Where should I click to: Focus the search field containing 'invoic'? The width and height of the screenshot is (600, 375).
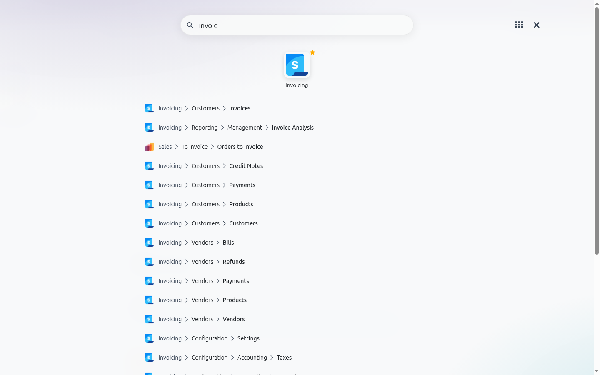297,25
